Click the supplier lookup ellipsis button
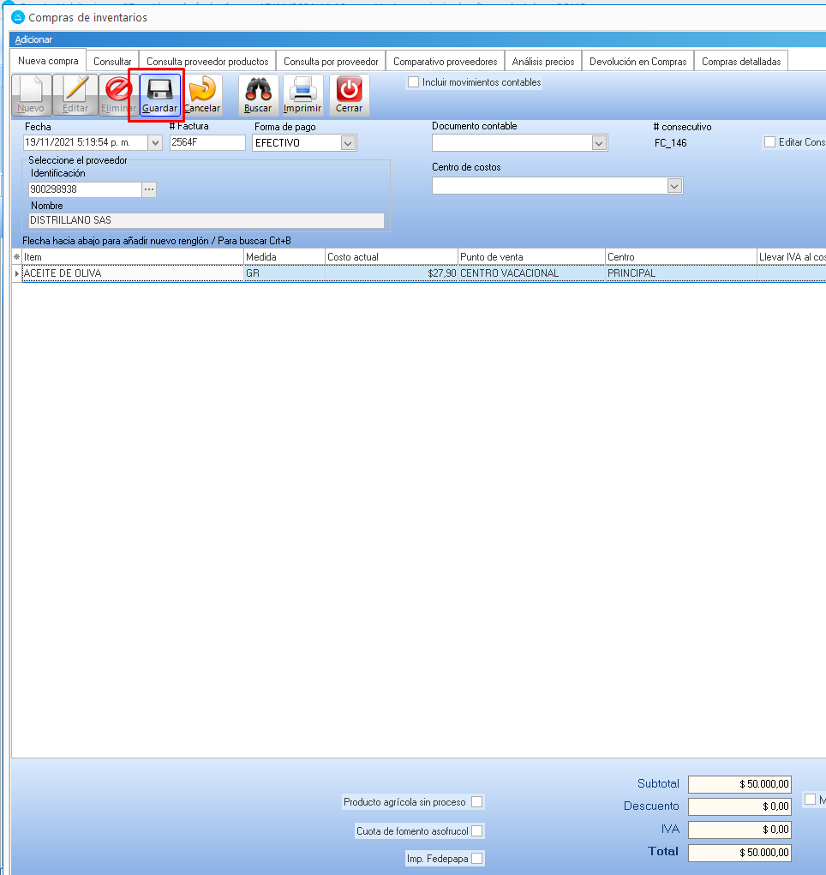The height and width of the screenshot is (875, 826). click(x=149, y=189)
